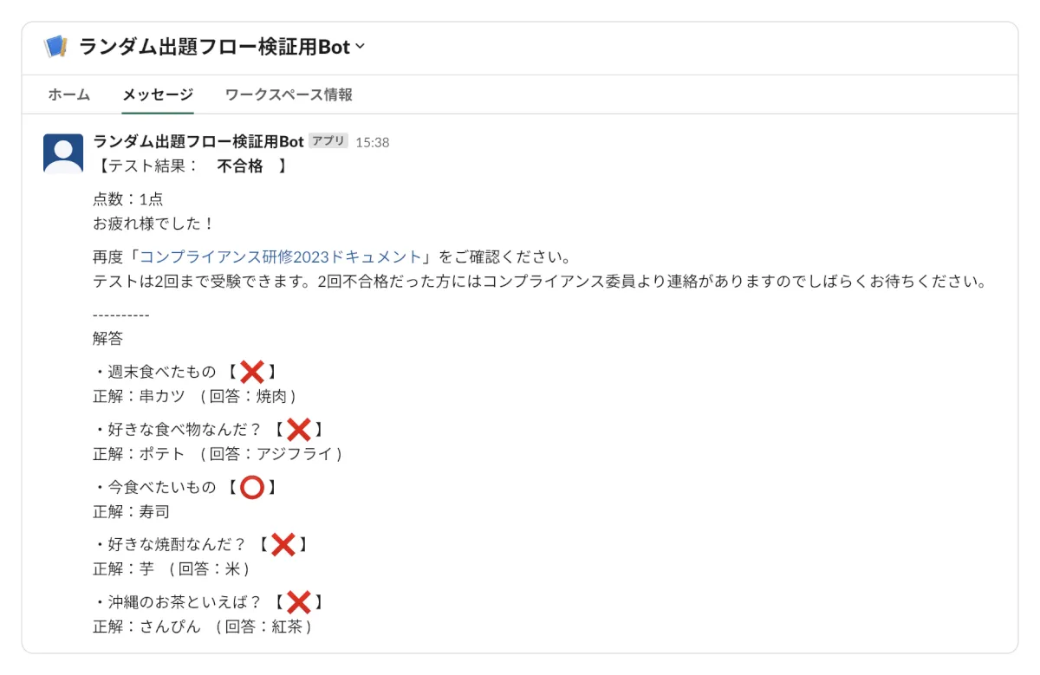Switch to the ホーム tab
Viewport: 1040px width, 675px height.
(x=69, y=94)
